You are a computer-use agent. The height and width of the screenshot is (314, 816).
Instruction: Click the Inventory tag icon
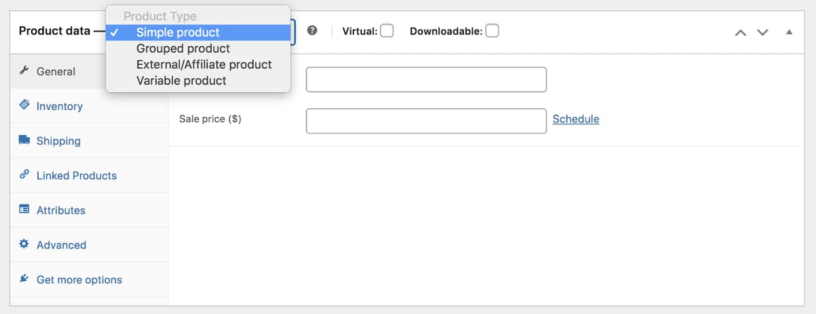(24, 105)
